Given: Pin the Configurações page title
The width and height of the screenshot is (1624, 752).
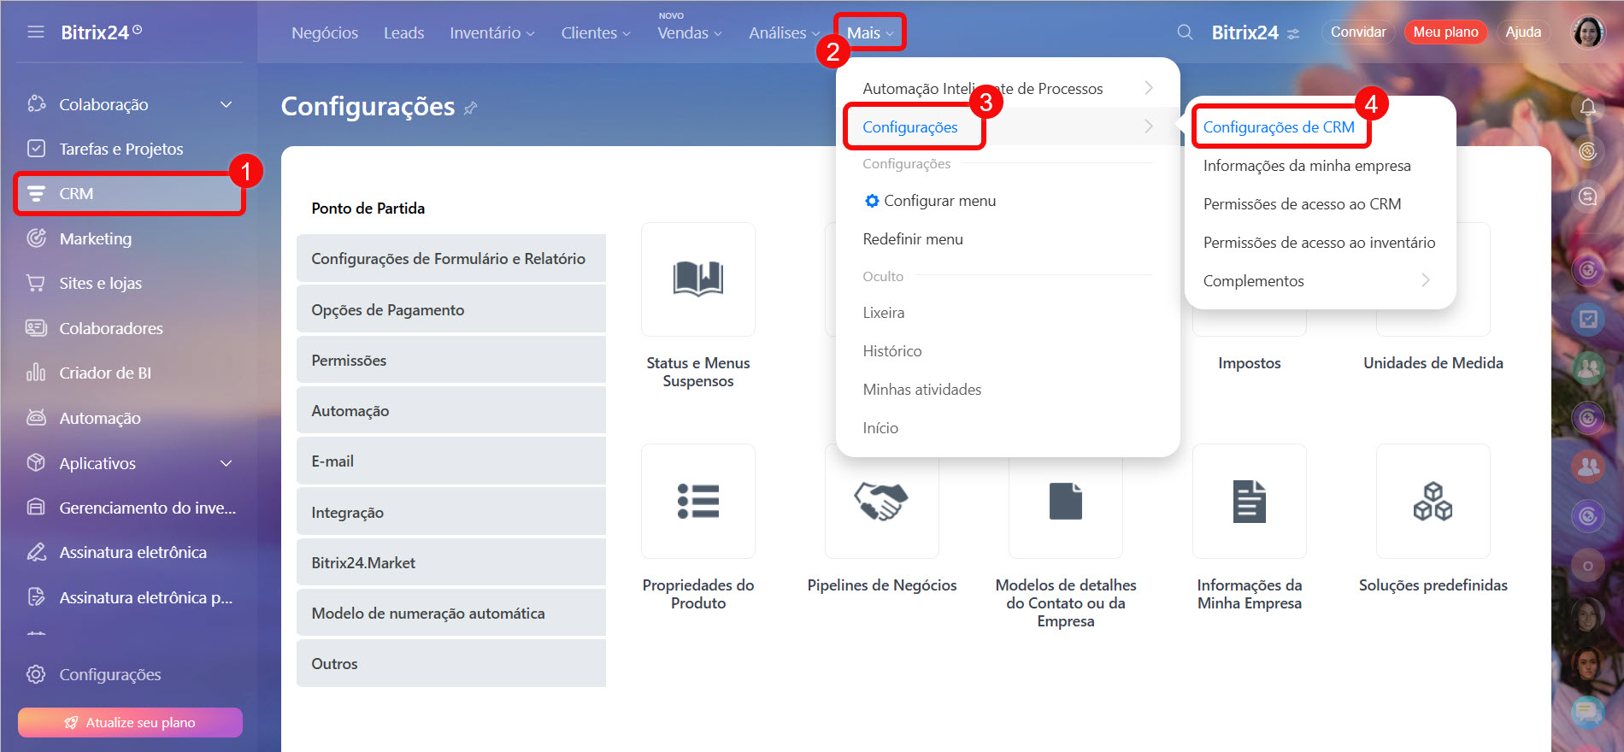Looking at the screenshot, I should coord(470,109).
